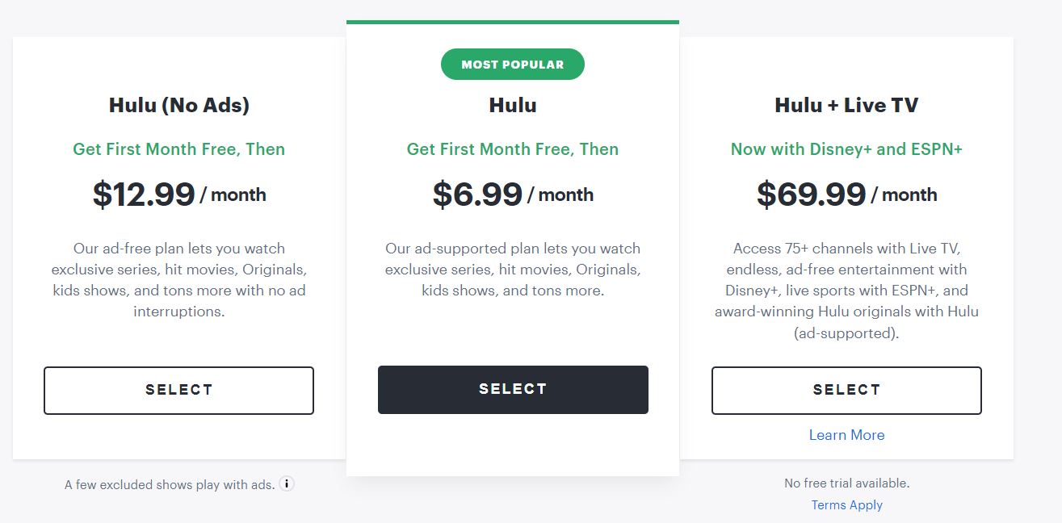Click Get First Month Free under Hulu (No Ads)

(x=178, y=149)
